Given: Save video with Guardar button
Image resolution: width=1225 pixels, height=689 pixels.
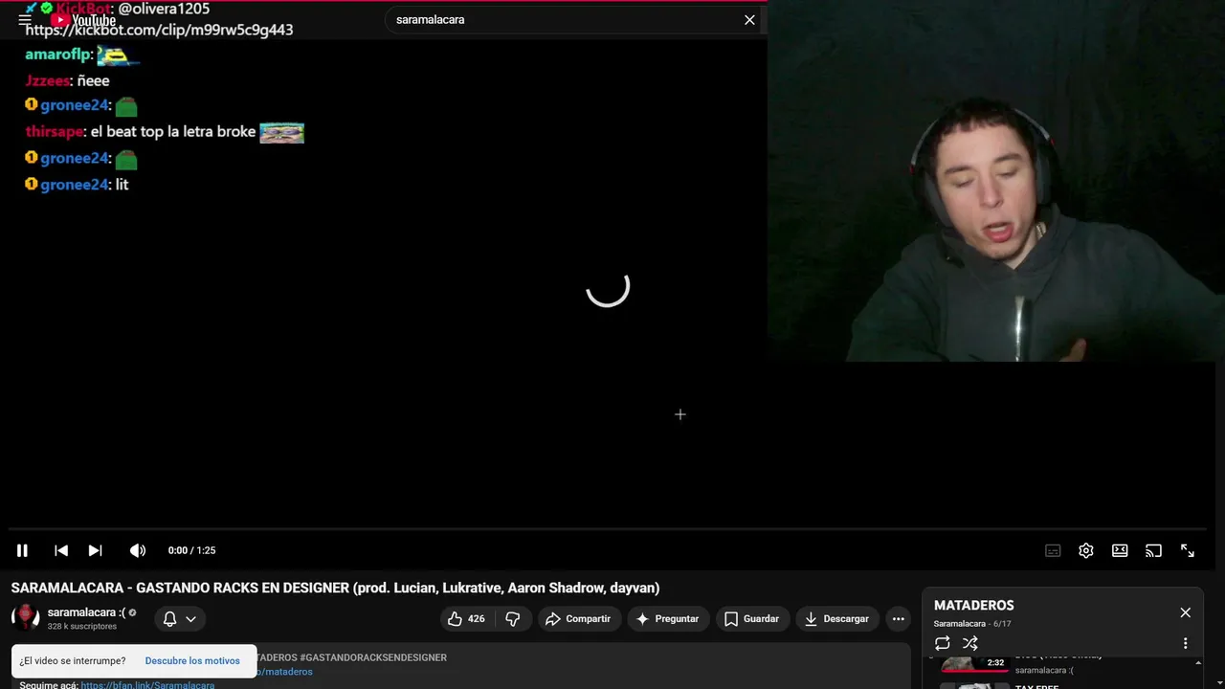Looking at the screenshot, I should click(x=751, y=619).
